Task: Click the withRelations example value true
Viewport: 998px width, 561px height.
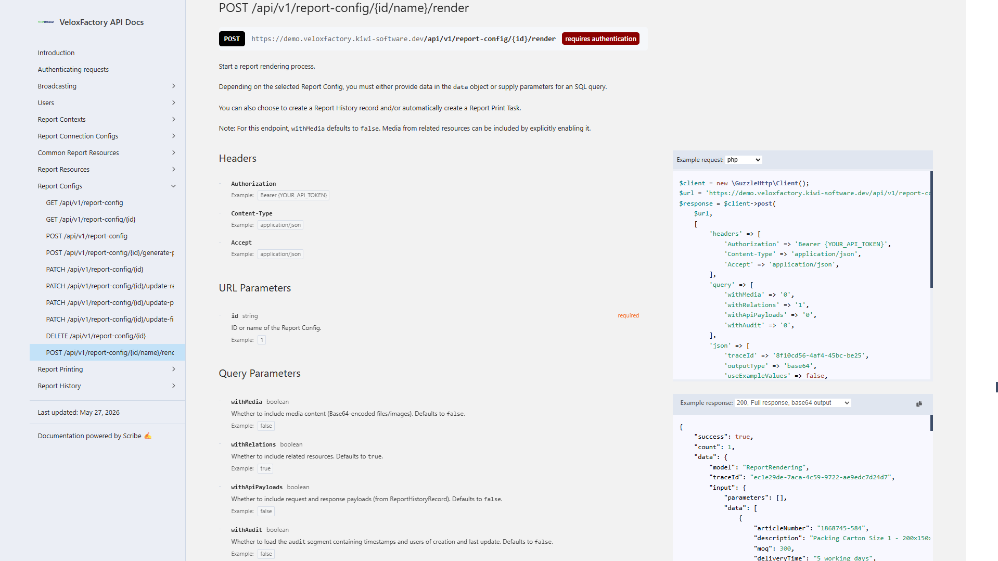Action: click(265, 468)
